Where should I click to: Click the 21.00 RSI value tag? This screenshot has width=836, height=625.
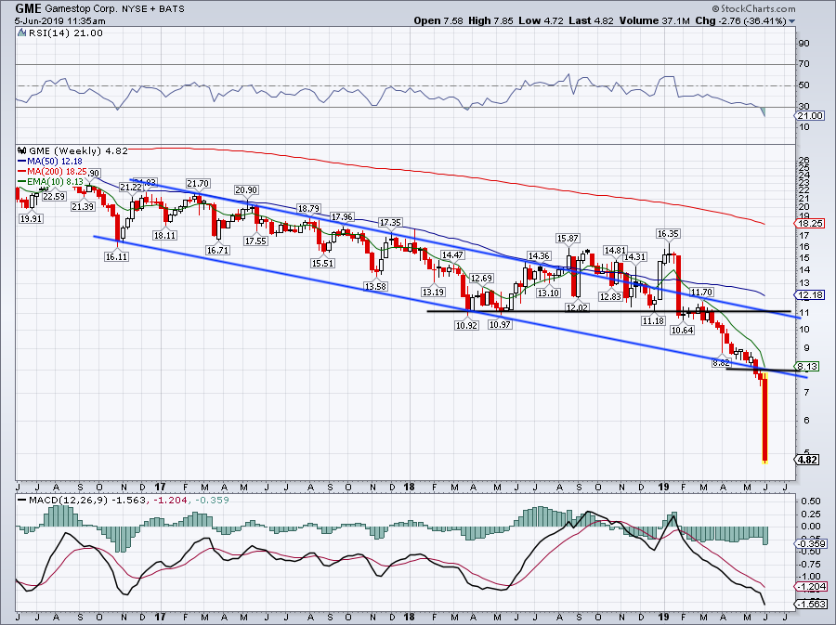coord(813,115)
